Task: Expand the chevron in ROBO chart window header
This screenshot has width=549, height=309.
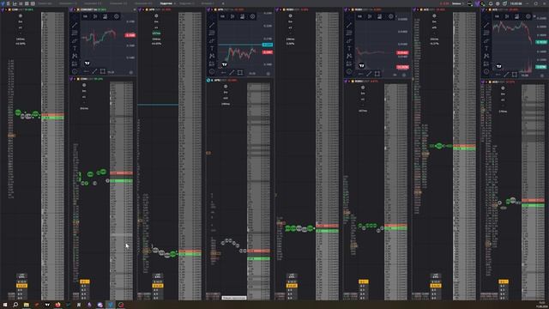Action: tap(349, 9)
